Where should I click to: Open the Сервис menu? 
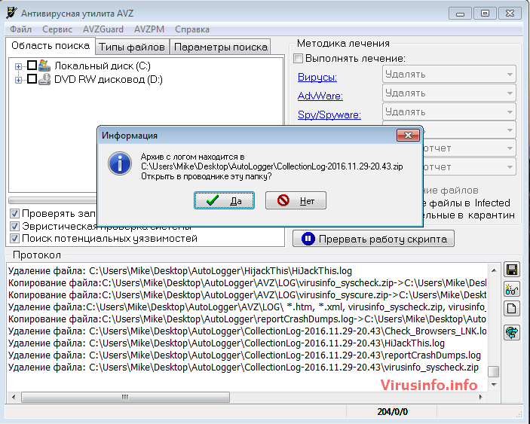[57, 29]
